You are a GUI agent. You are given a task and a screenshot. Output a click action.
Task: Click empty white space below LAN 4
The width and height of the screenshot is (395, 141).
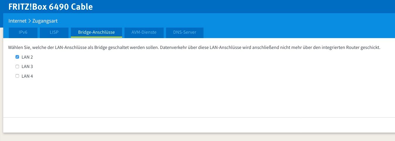pyautogui.click(x=176, y=97)
